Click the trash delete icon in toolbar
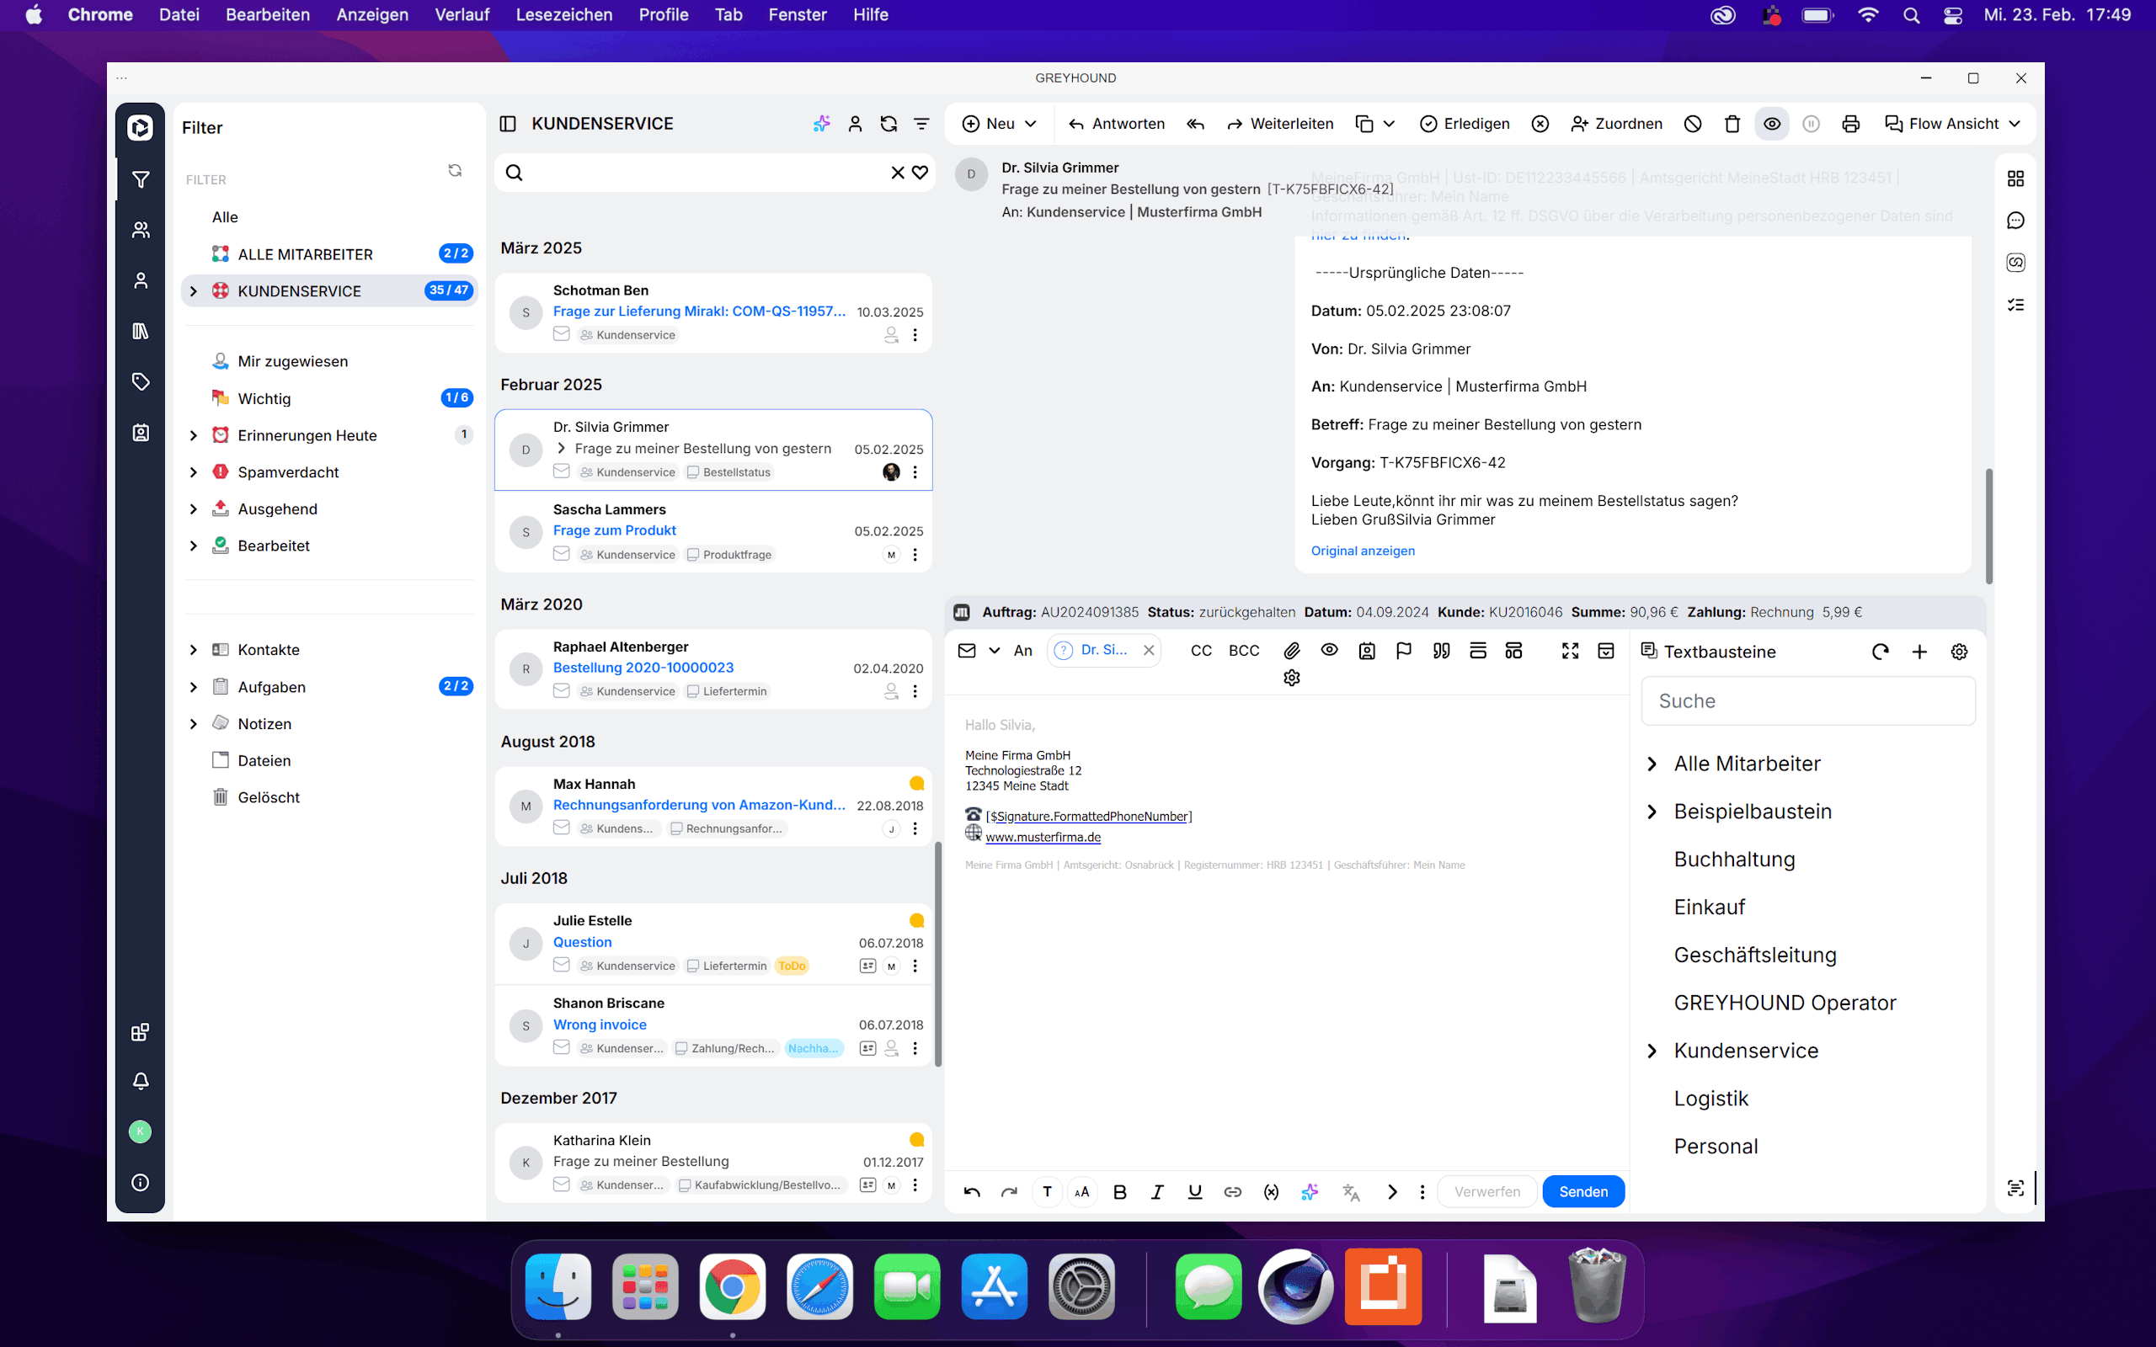The height and width of the screenshot is (1347, 2156). click(x=1732, y=124)
